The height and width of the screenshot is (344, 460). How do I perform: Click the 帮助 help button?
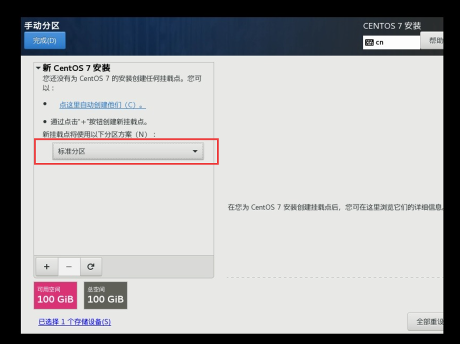coord(432,41)
